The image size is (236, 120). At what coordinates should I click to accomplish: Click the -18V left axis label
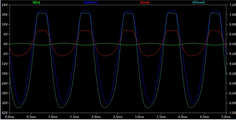pyautogui.click(x=4, y=74)
